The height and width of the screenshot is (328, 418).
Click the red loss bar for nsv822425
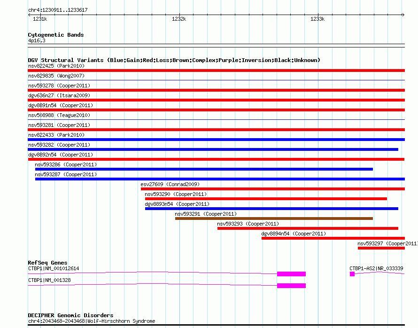pos(216,70)
